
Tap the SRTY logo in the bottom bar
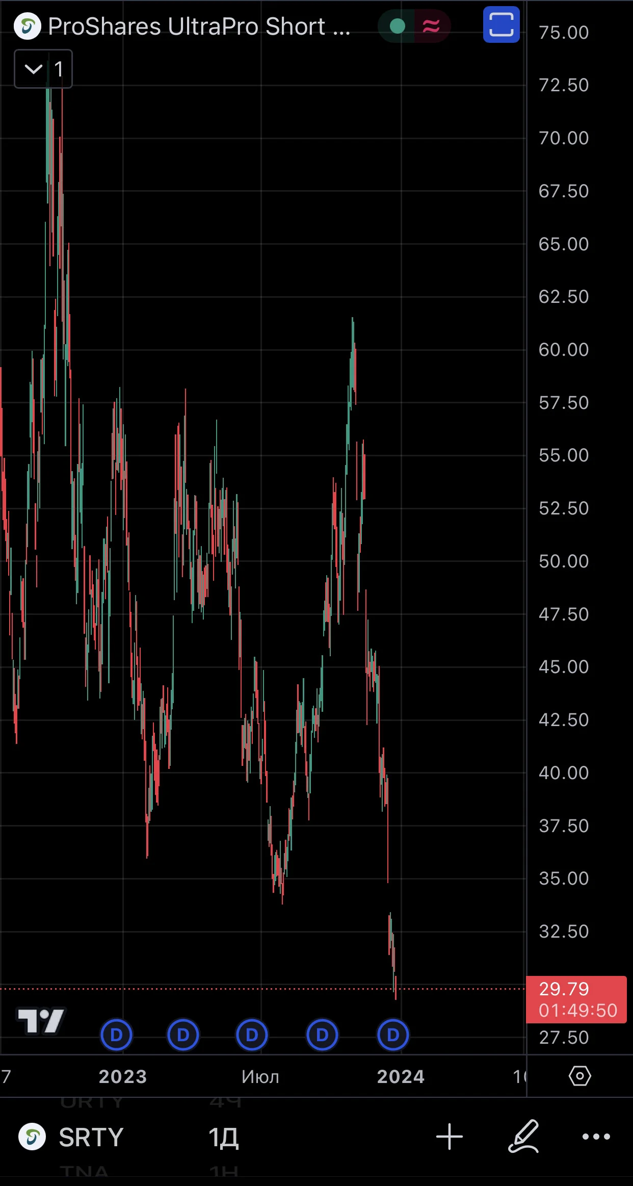click(32, 1137)
